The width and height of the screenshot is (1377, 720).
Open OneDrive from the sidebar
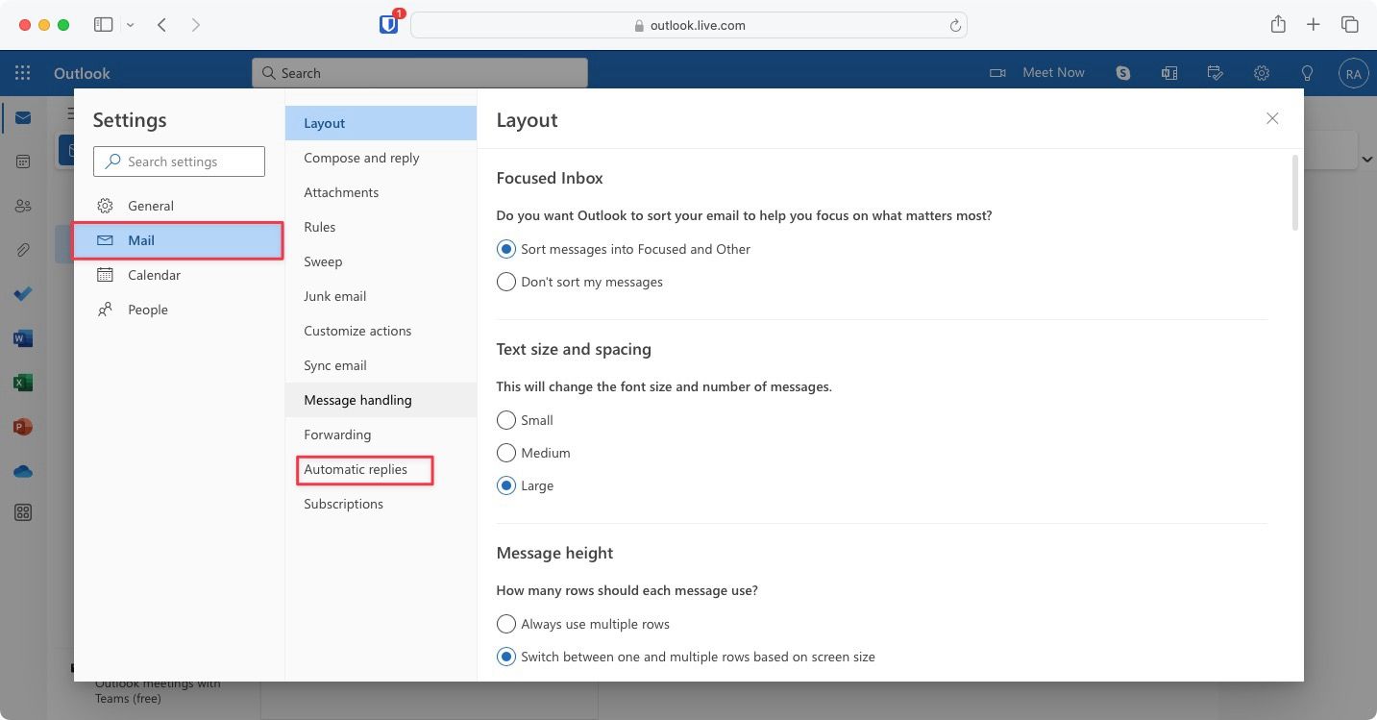tap(22, 470)
